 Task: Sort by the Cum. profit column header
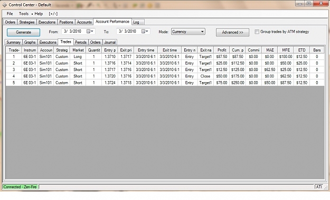pos(238,50)
